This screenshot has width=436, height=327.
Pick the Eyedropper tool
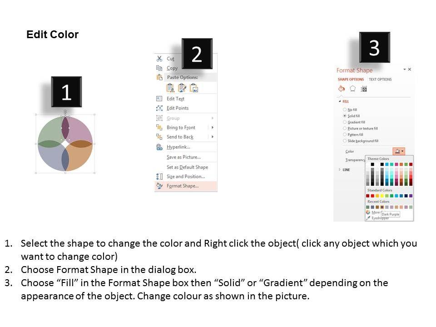(x=379, y=218)
